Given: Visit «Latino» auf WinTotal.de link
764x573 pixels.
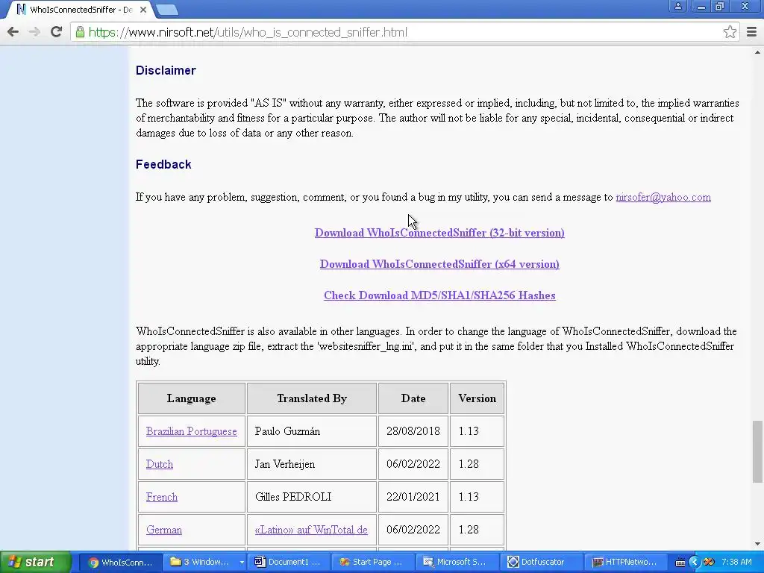Looking at the screenshot, I should tap(311, 530).
